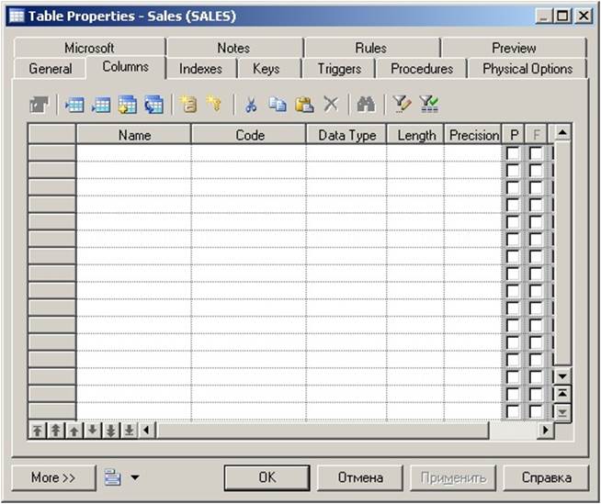Click the Отмена cancel button
This screenshot has height=504, width=601.
coord(360,477)
